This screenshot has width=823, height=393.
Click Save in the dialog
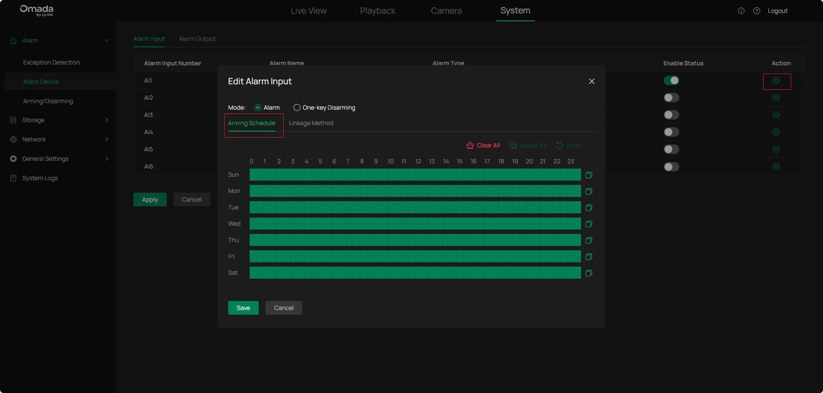[x=243, y=308]
